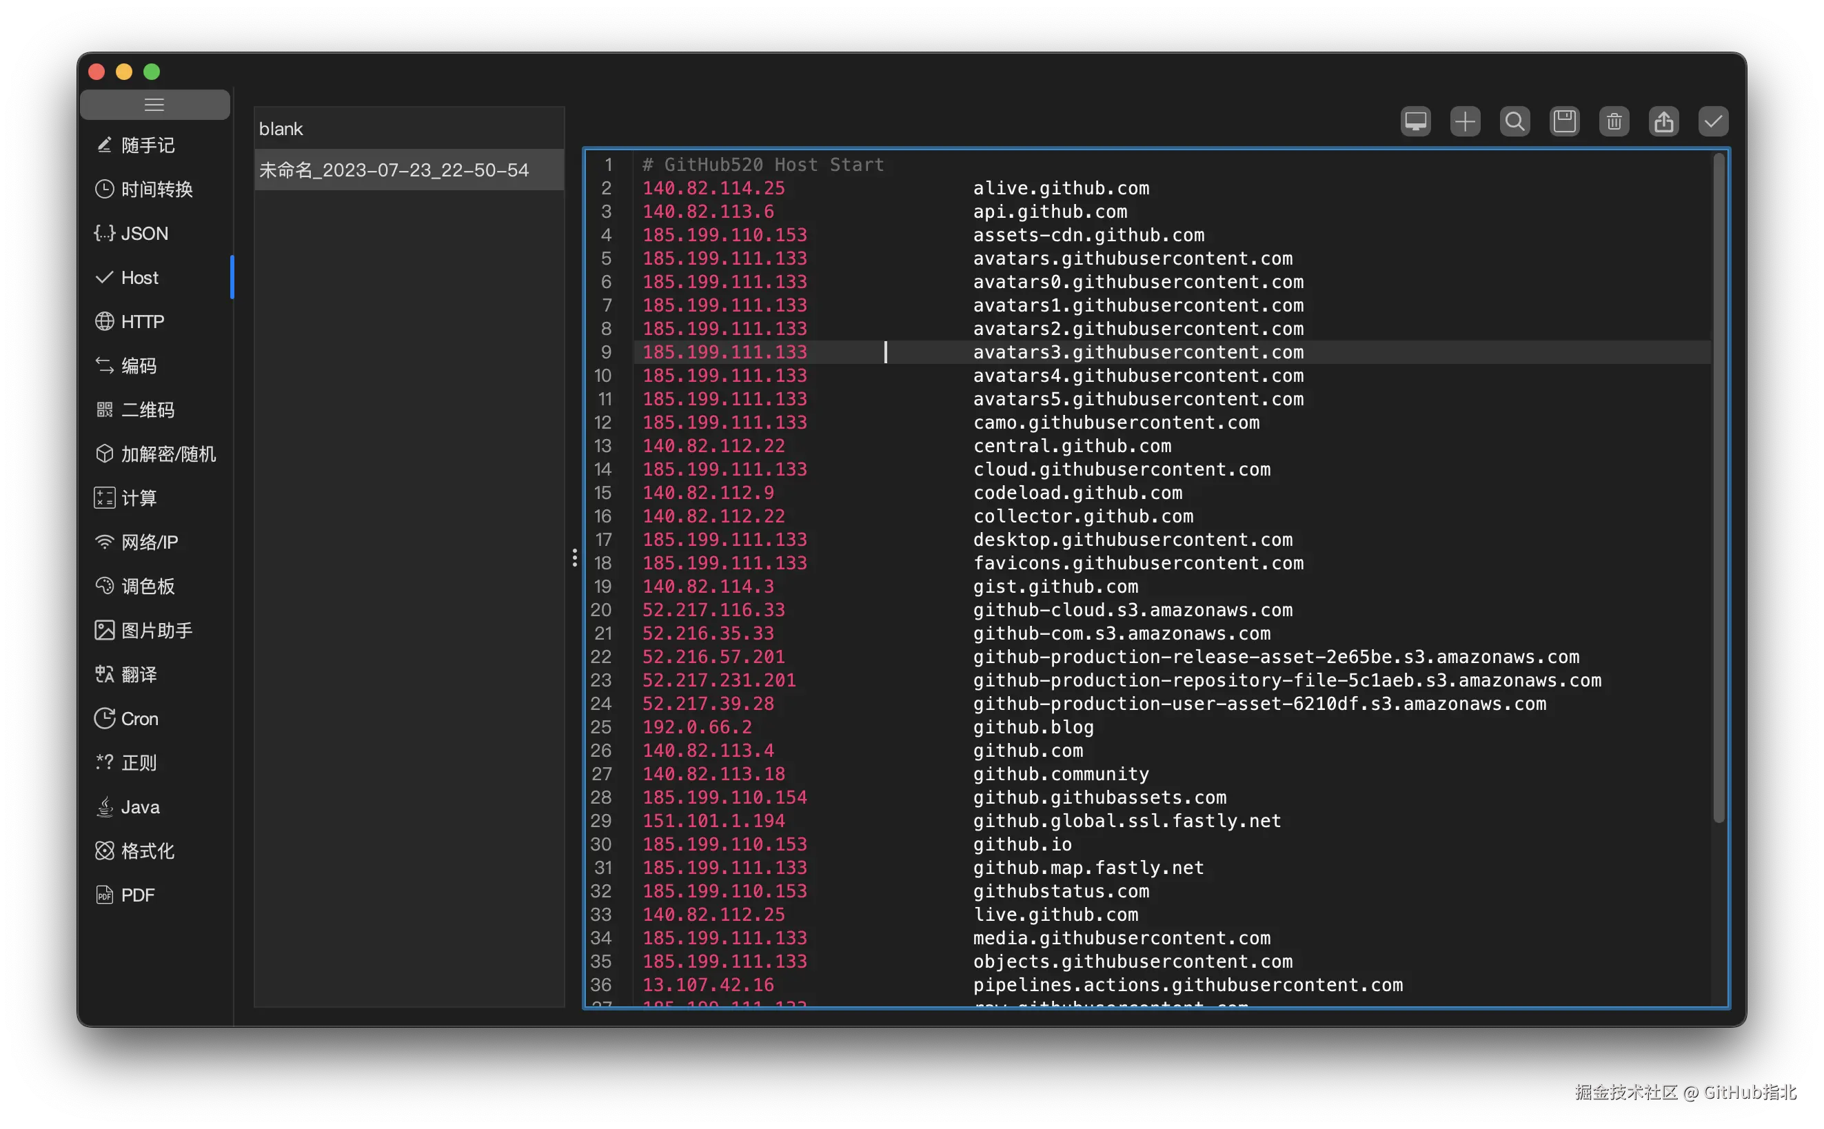Image resolution: width=1824 pixels, height=1129 pixels.
Task: Open the PDF tool in sidebar
Action: (x=137, y=895)
